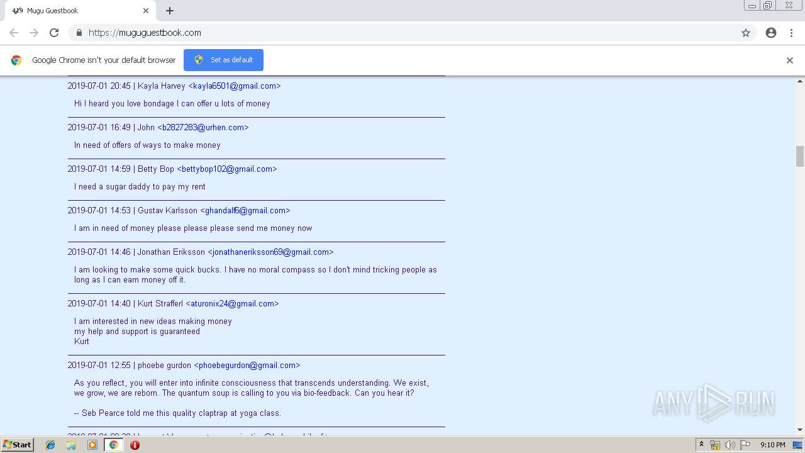Click line "-- Seb Pearce told me this quality claptrap"
805x453 pixels.
click(x=177, y=413)
